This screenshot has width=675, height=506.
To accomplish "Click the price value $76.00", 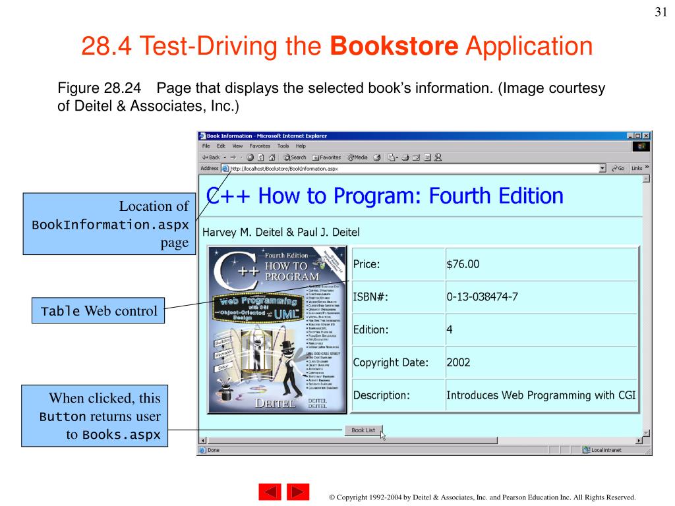I will (x=463, y=264).
